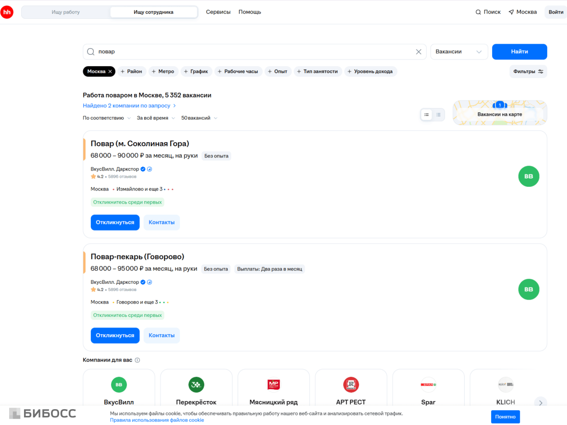Open ВкусВилл. Даркстор employer on Соколиная Гора vacancy

tap(115, 169)
